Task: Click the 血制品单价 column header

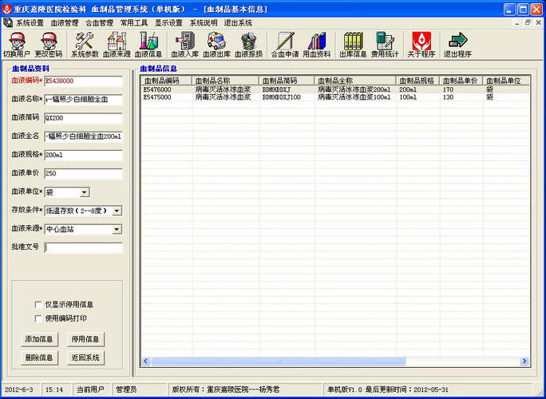Action: pyautogui.click(x=461, y=81)
